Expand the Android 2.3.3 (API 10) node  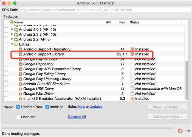[12, 34]
